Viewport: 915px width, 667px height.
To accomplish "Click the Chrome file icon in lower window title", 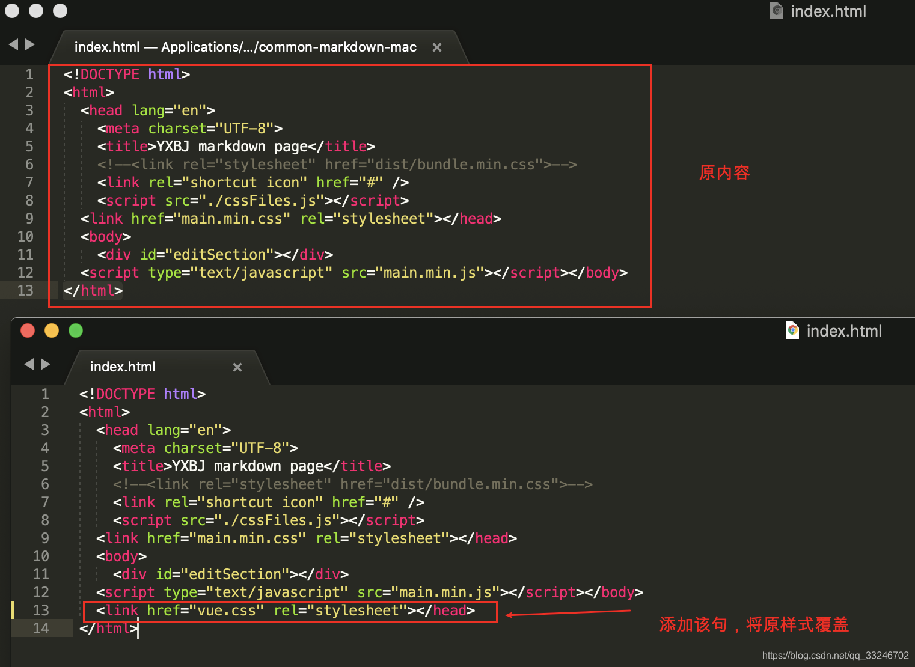I will (792, 330).
